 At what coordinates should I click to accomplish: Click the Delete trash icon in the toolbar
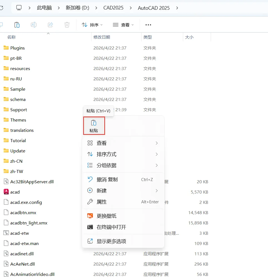point(67,25)
